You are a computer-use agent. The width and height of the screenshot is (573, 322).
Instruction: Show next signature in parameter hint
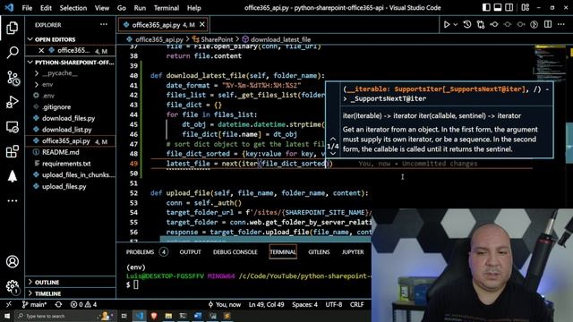[x=332, y=153]
